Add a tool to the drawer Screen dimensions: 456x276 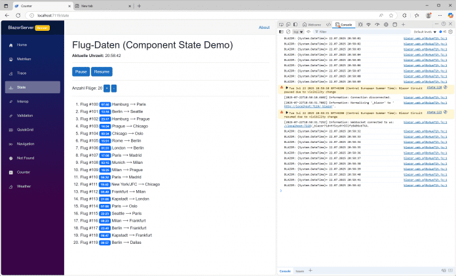coord(311,271)
